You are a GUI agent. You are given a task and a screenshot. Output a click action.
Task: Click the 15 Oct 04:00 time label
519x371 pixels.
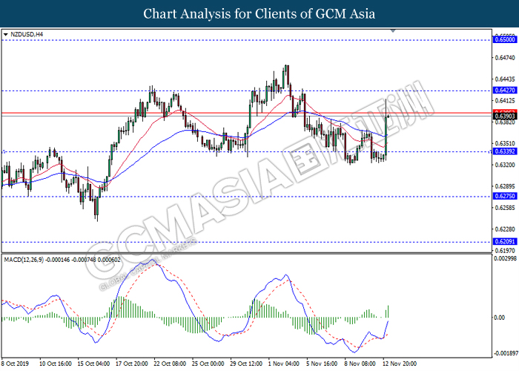coord(93,364)
